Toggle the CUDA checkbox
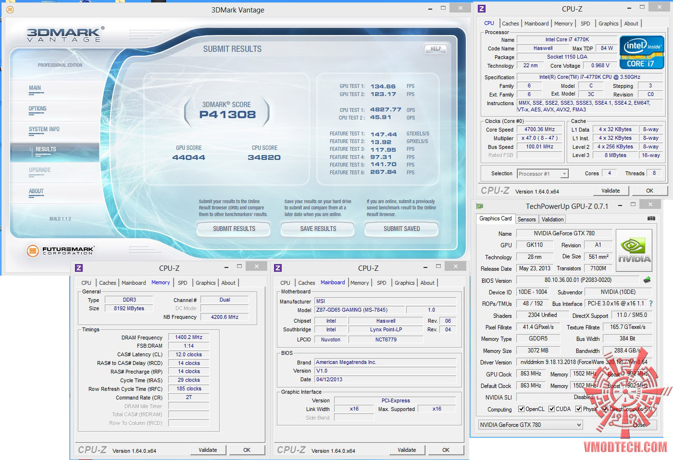The image size is (673, 460). (552, 409)
